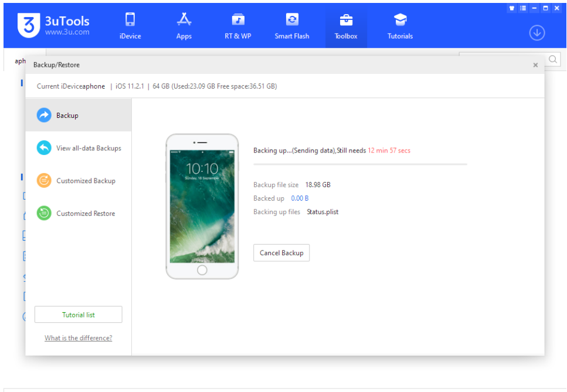Open the main menu list icon
This screenshot has width=567, height=392.
click(522, 8)
